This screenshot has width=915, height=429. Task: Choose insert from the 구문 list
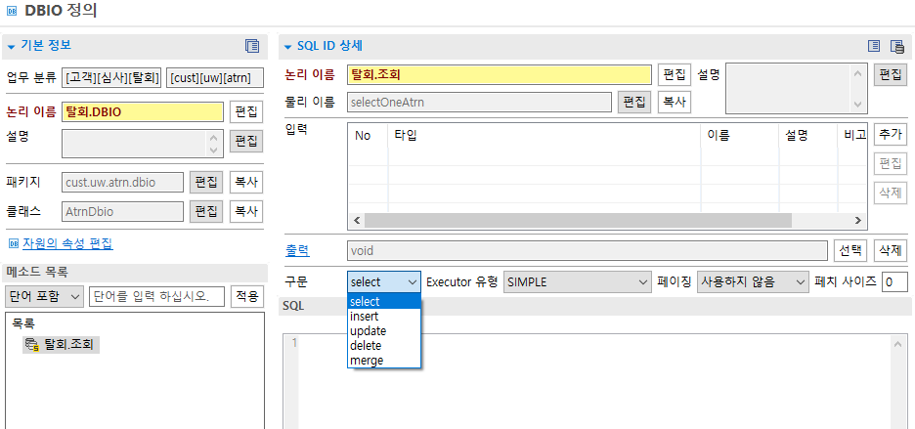365,317
